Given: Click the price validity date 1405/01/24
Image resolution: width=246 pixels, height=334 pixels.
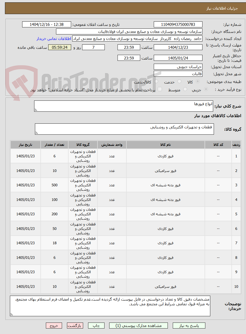Looking at the screenshot, I should [x=178, y=58].
